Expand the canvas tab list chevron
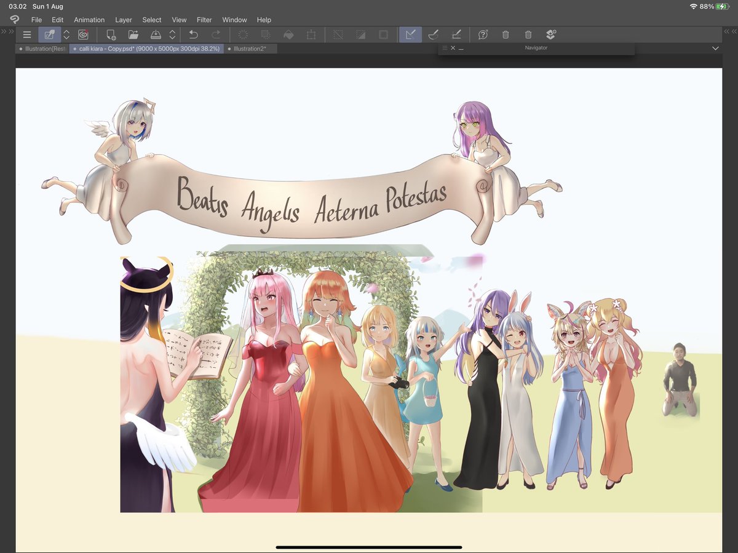Screen dimensions: 738x553 pos(715,48)
